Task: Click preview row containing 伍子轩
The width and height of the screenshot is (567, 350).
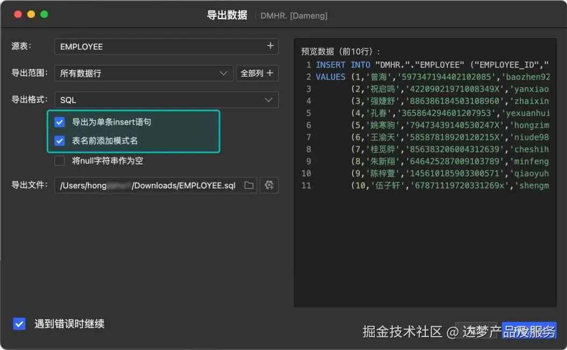Action: 450,185
